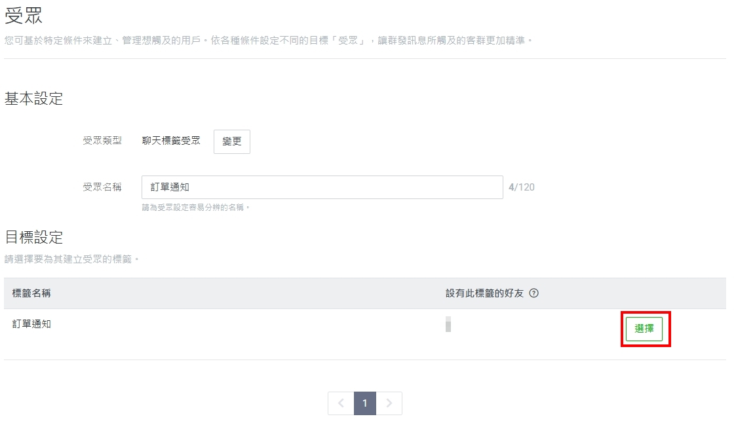Click the 設有此標籤的好友 column header text
The image size is (736, 425).
point(484,293)
